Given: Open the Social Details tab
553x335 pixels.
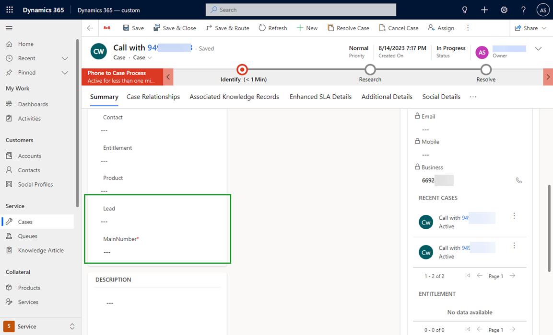Looking at the screenshot, I should coord(441,97).
